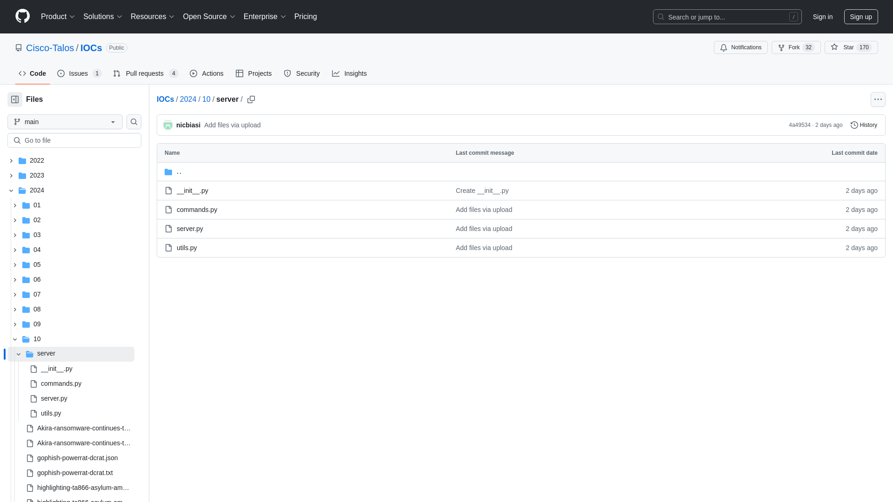Image resolution: width=893 pixels, height=502 pixels.
Task: Click the folder icon for month 05
Action: 26,265
